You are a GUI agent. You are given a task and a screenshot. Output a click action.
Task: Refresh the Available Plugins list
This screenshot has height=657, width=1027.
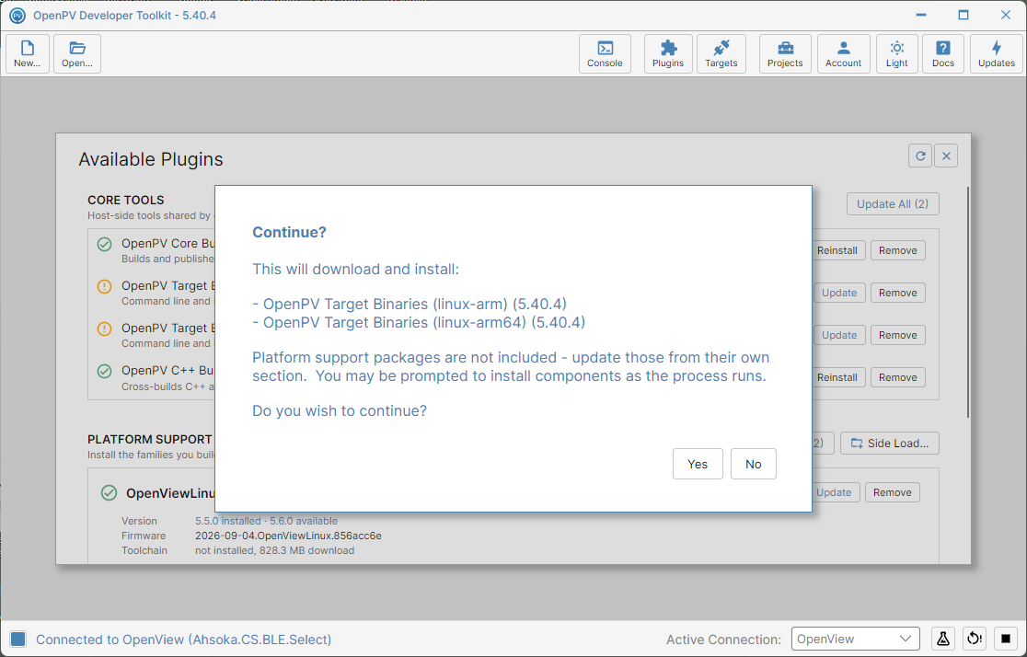tap(920, 156)
